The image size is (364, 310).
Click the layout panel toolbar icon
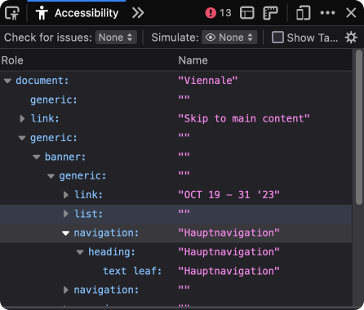(x=247, y=13)
